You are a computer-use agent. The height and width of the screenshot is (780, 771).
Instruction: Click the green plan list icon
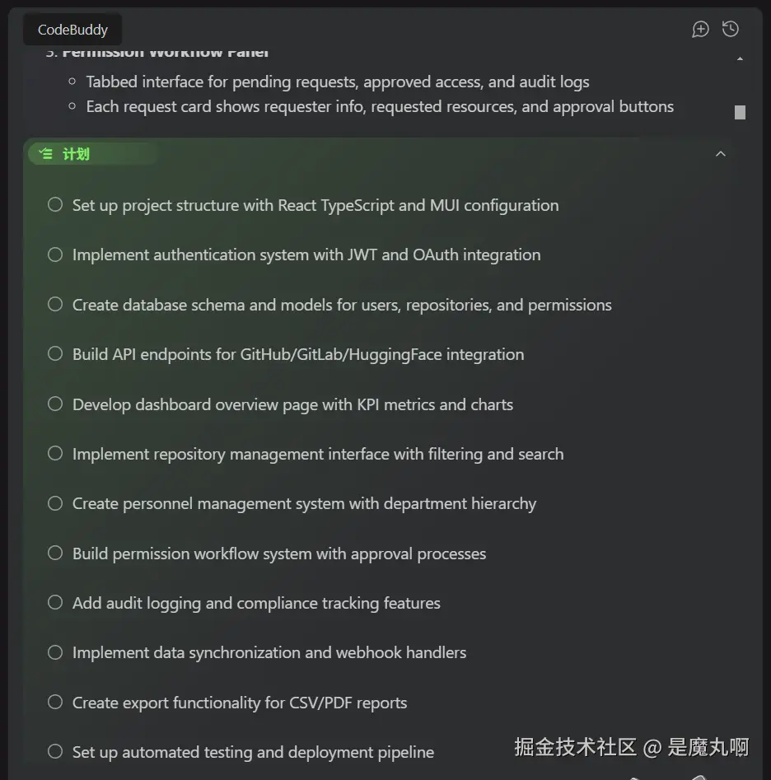[46, 154]
